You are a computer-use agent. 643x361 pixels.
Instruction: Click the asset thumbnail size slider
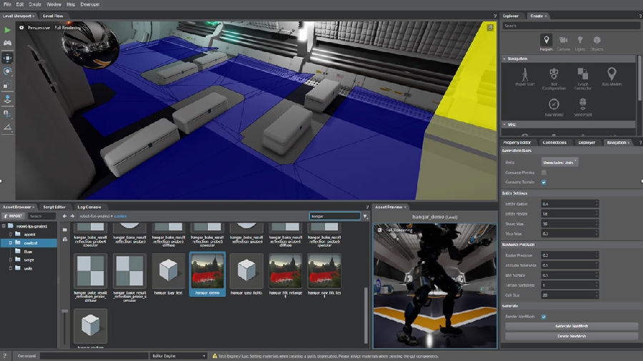click(x=65, y=311)
